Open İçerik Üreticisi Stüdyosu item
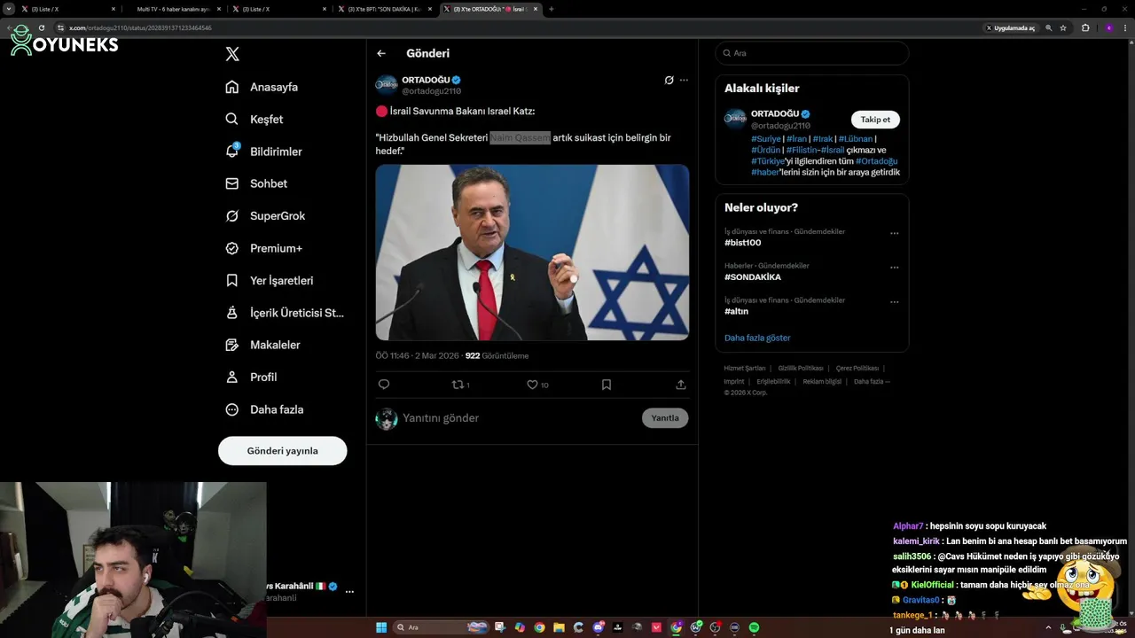 [284, 313]
